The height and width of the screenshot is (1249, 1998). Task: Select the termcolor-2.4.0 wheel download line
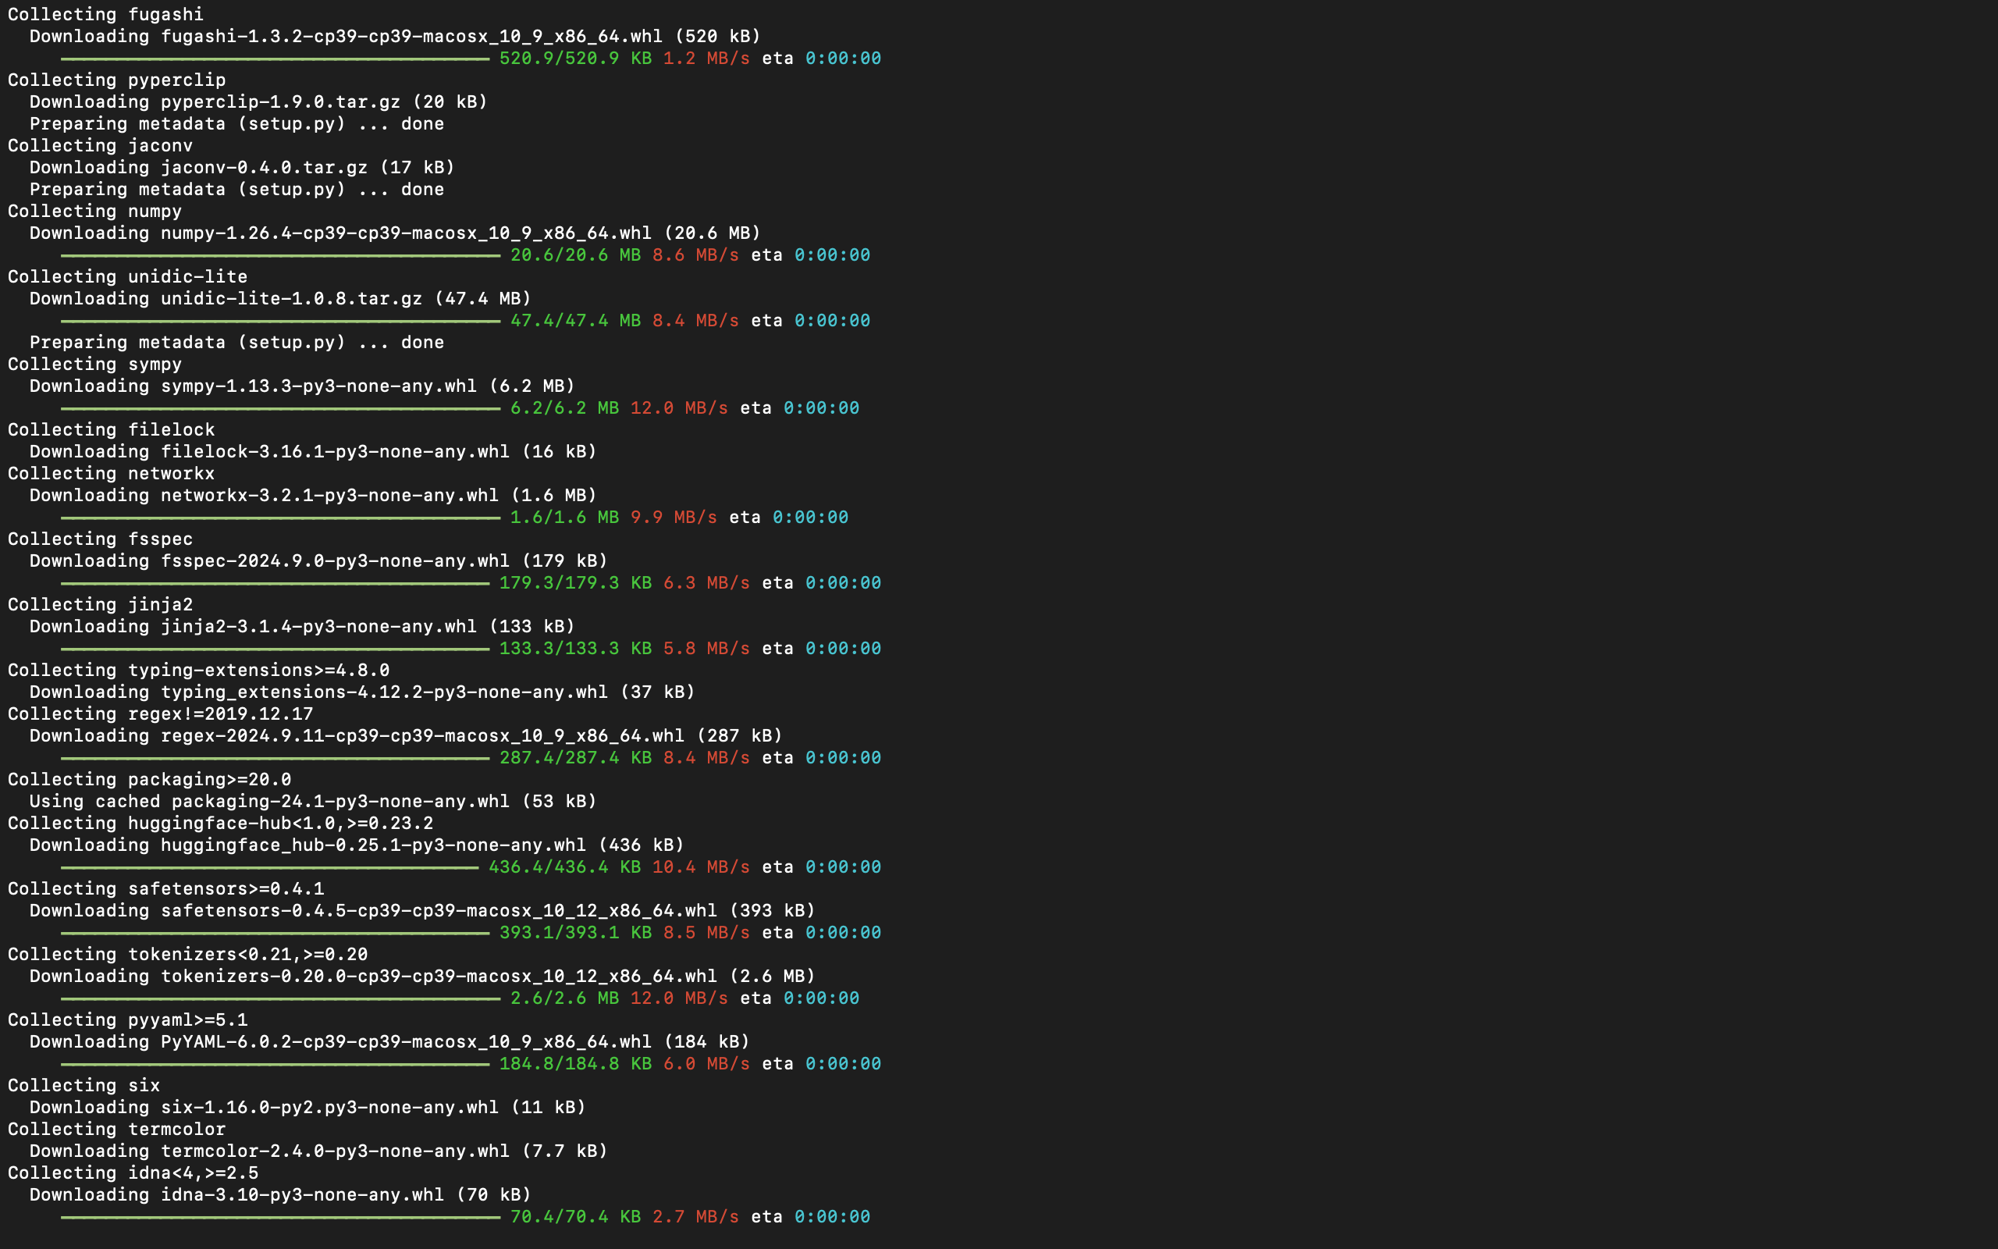pyautogui.click(x=318, y=1151)
